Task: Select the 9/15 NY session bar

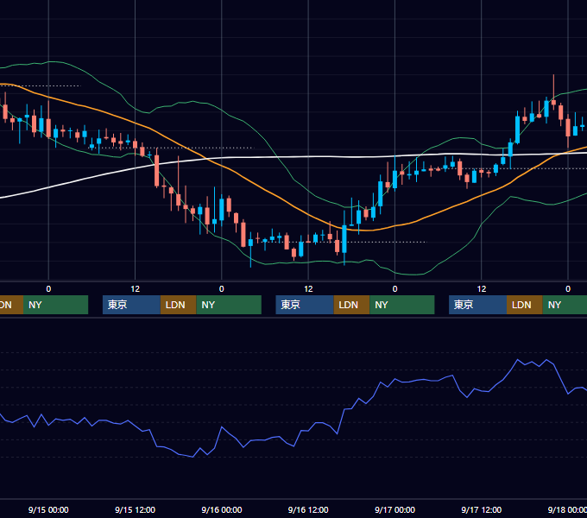Action: coord(229,305)
